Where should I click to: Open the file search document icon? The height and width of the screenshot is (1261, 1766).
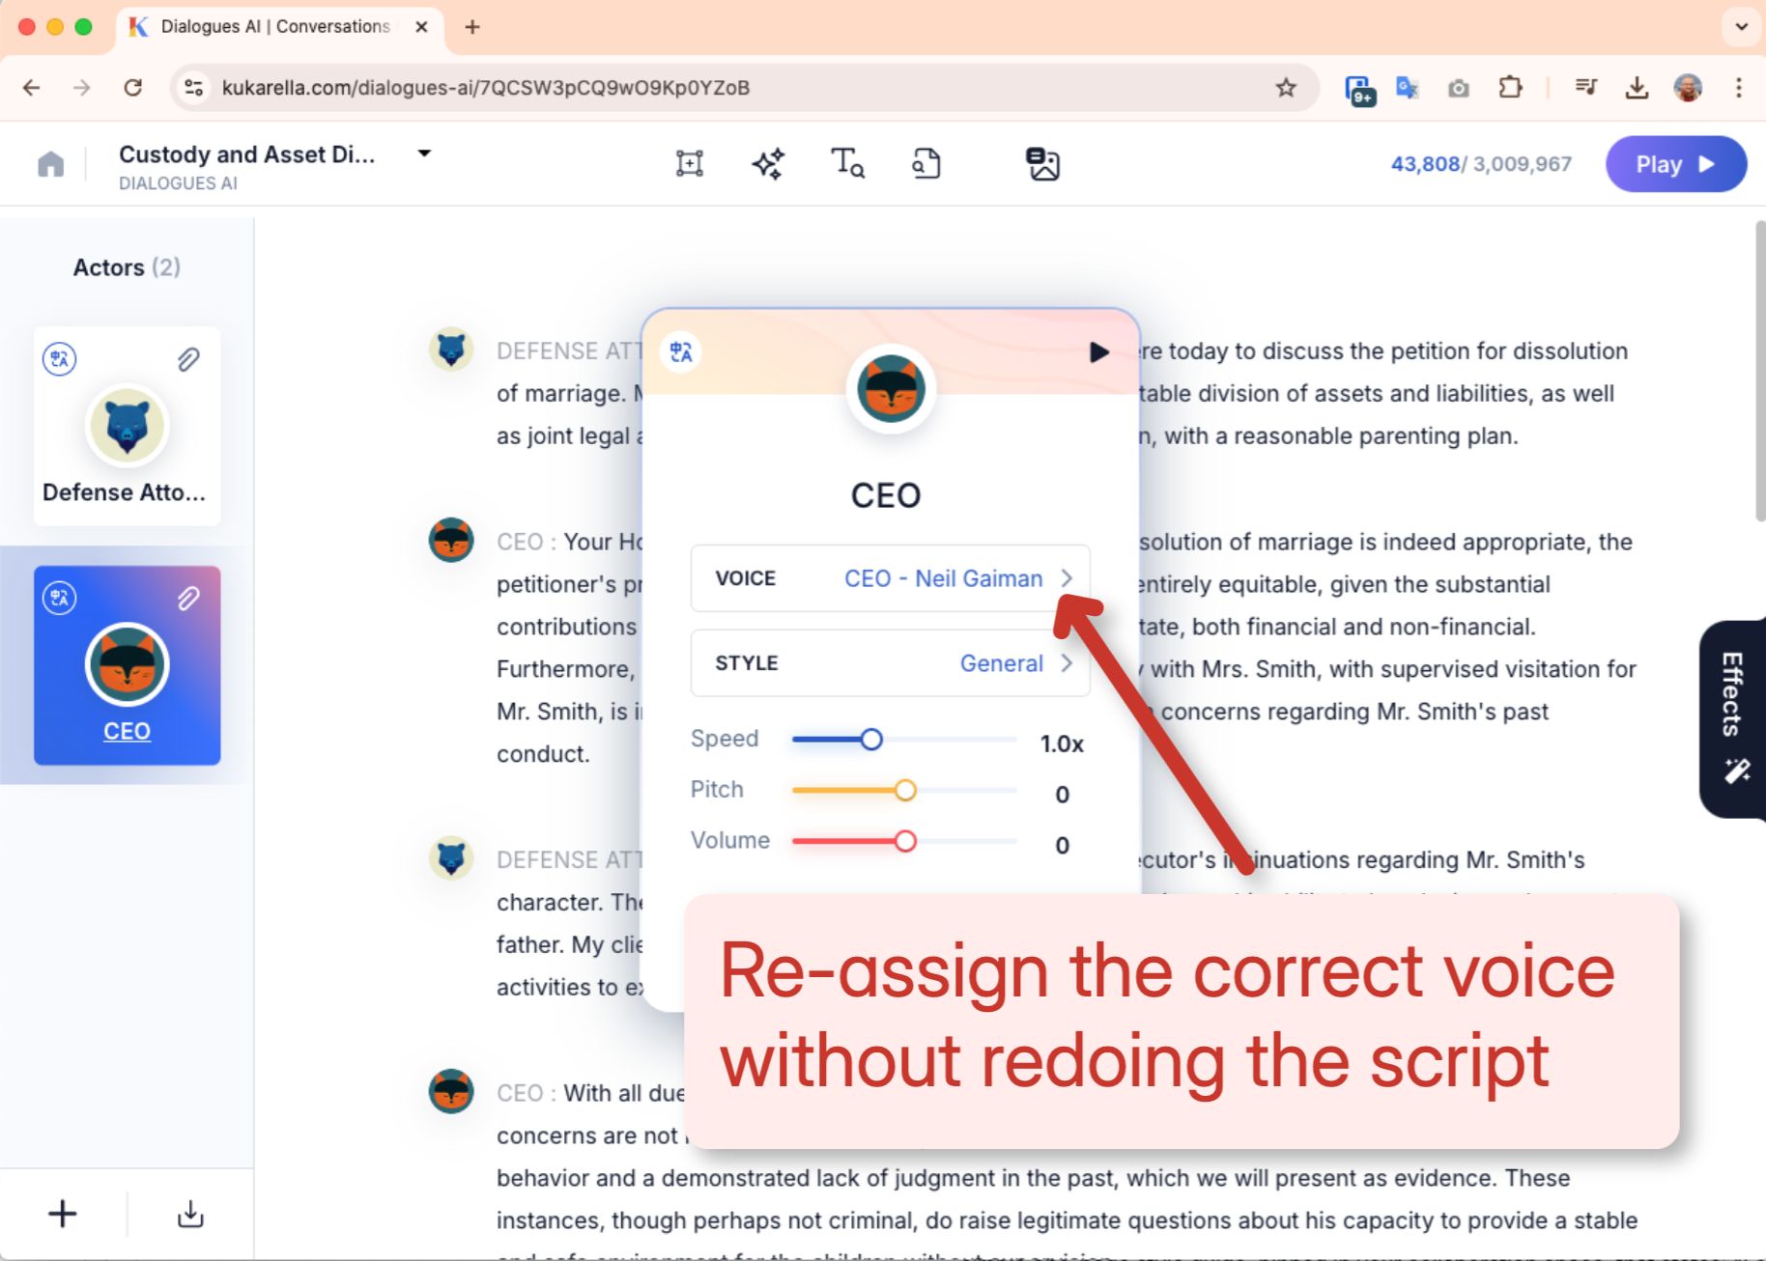(x=926, y=163)
